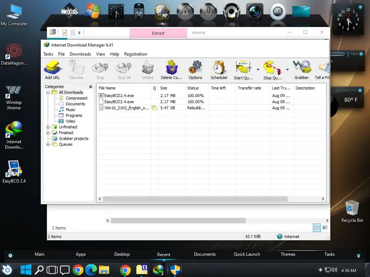The width and height of the screenshot is (370, 277).
Task: Sort by Size column header
Action: click(x=172, y=88)
